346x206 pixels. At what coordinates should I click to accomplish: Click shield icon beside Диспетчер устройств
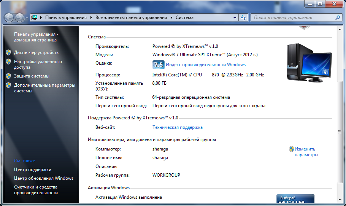(x=8, y=52)
